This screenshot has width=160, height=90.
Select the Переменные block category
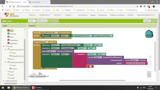pyautogui.click(x=13, y=40)
